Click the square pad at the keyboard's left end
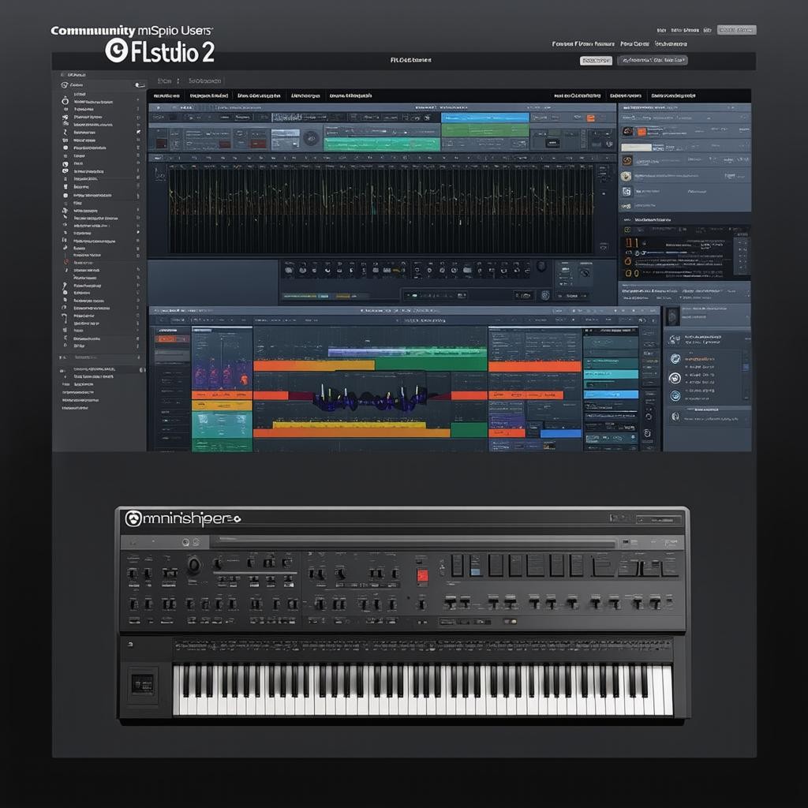The height and width of the screenshot is (808, 808). tap(144, 680)
